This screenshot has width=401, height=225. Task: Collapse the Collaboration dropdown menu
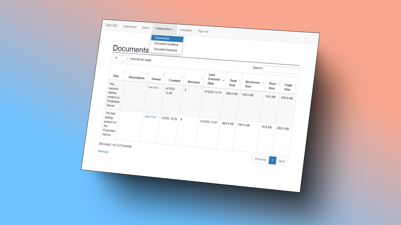pos(164,29)
